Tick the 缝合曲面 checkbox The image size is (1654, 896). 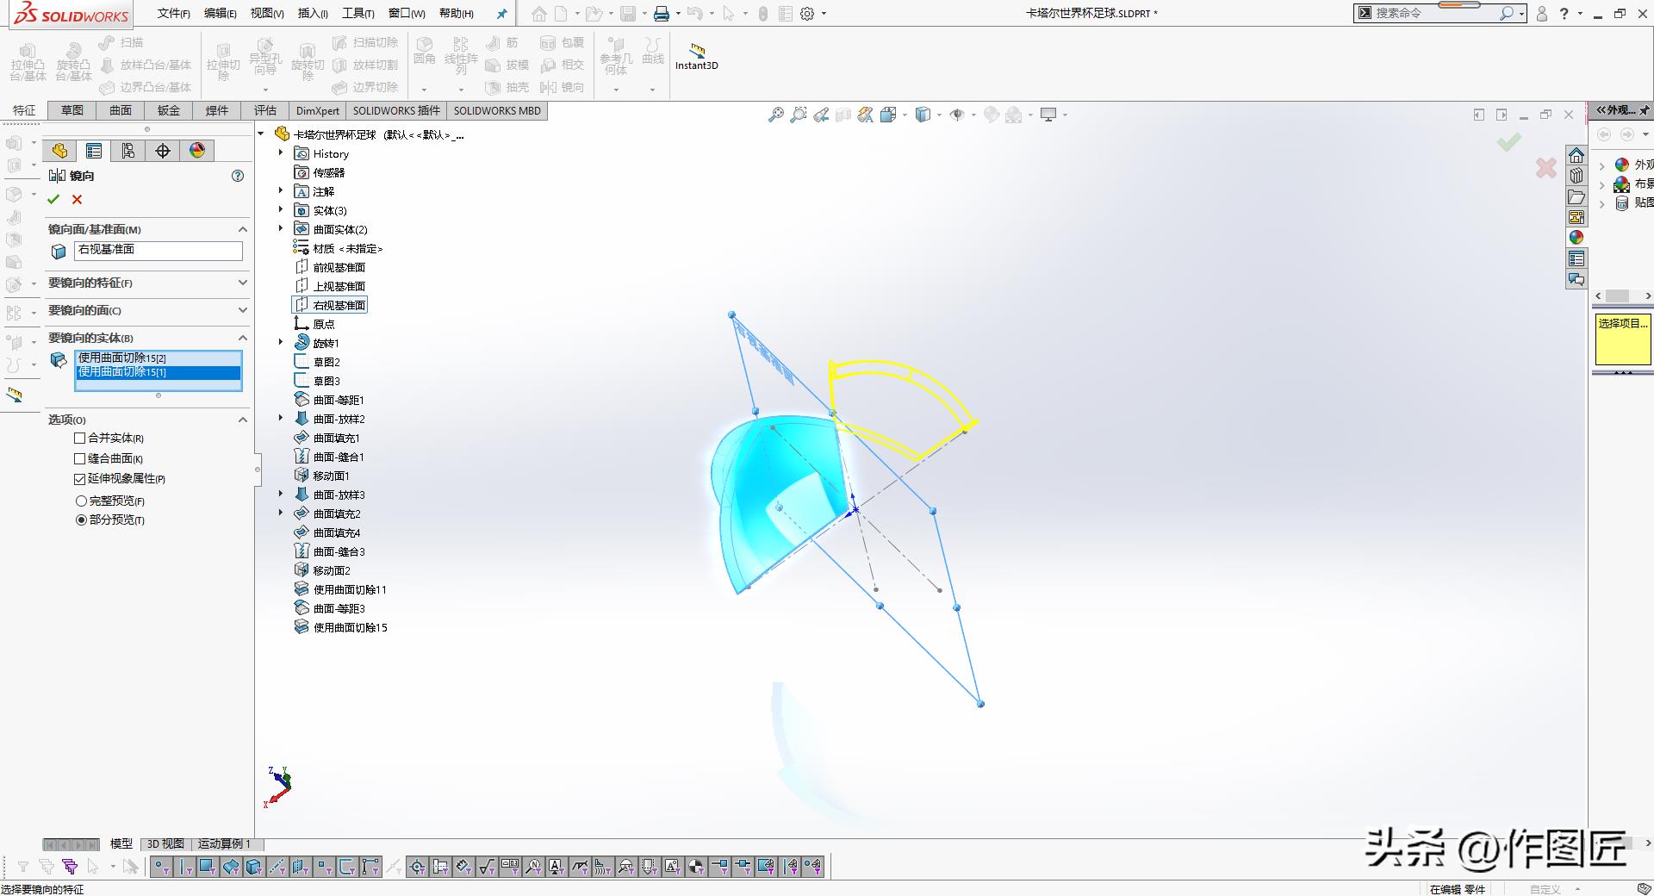point(80,459)
